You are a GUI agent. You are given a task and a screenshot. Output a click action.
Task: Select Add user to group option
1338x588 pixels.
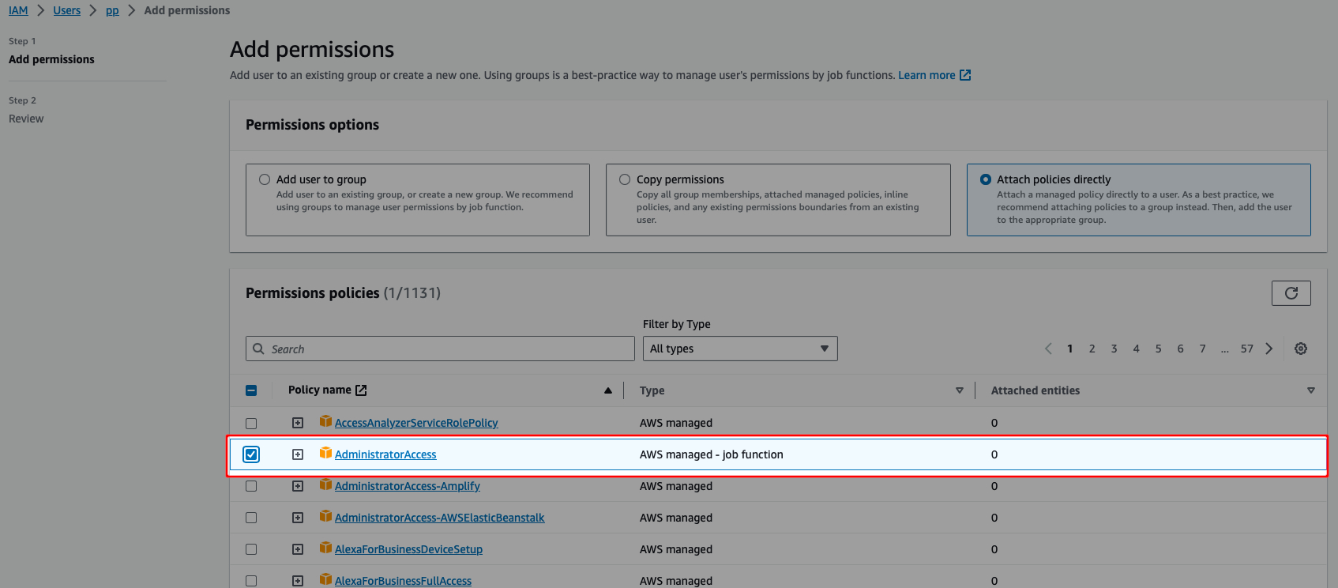(265, 179)
